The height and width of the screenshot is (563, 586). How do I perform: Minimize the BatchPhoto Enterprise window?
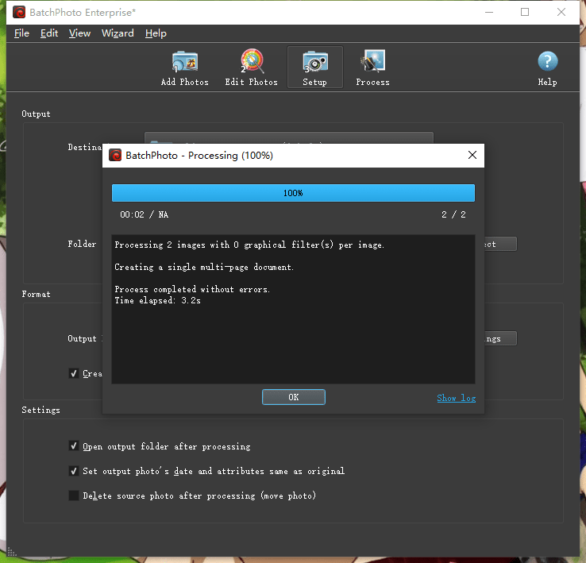489,13
